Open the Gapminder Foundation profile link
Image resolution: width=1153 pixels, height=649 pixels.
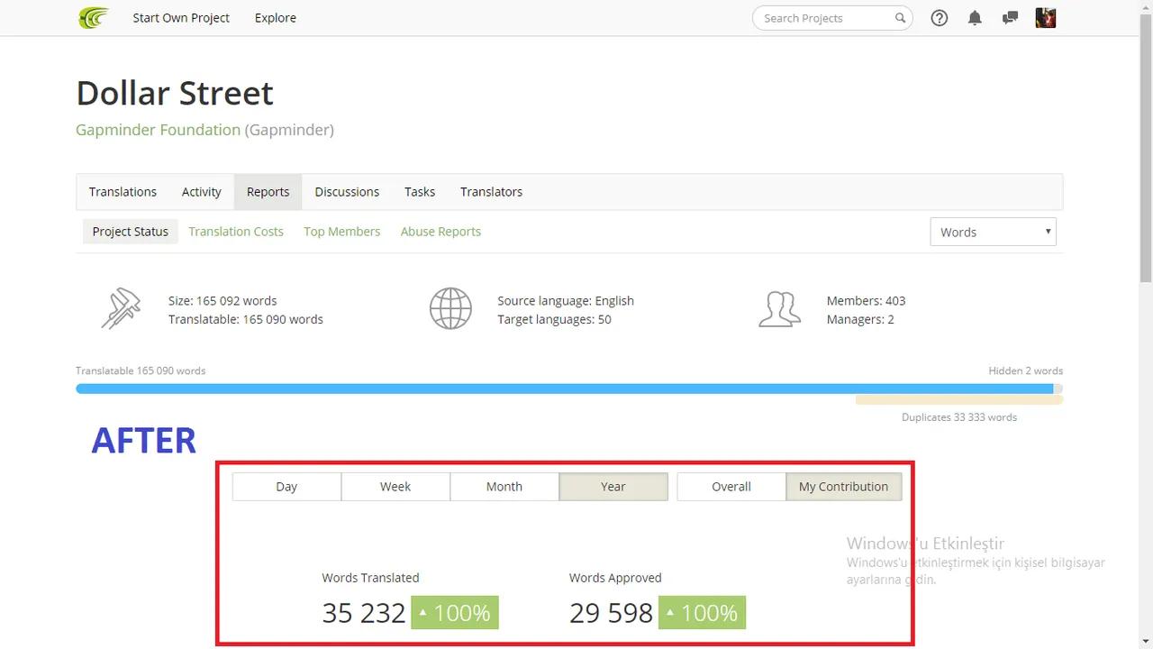click(x=158, y=130)
